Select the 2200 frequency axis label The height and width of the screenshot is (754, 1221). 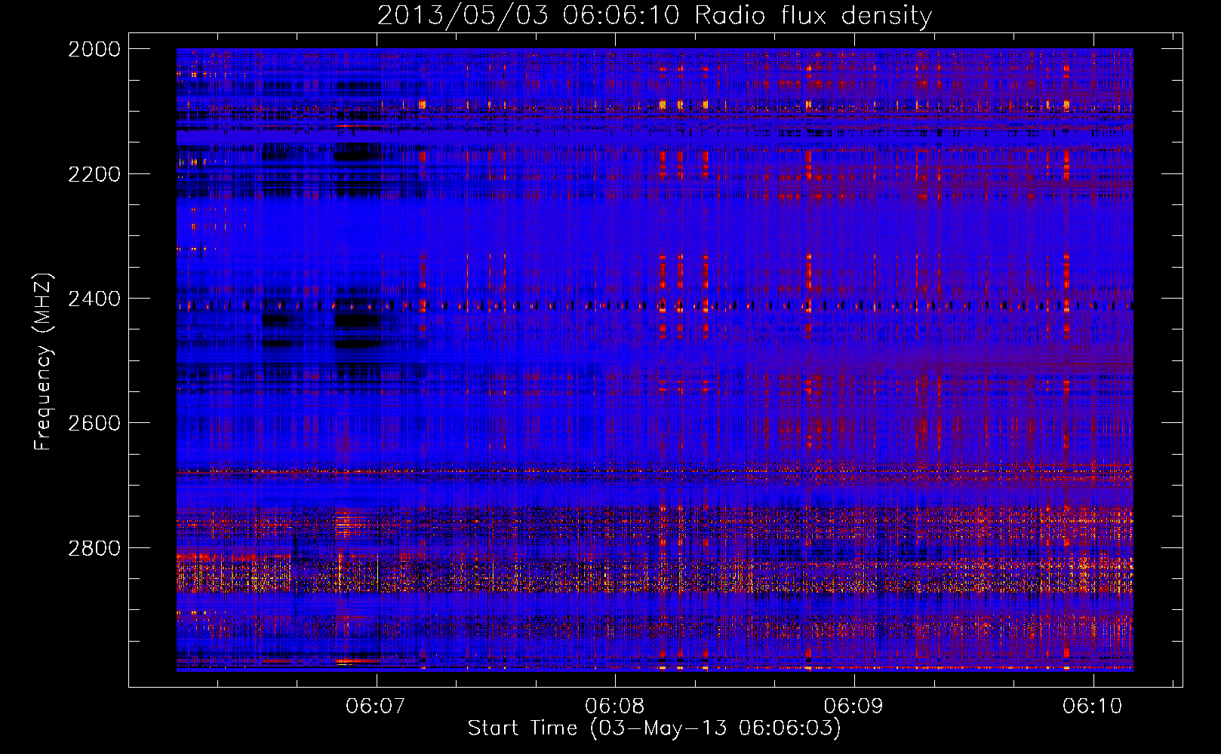(94, 174)
